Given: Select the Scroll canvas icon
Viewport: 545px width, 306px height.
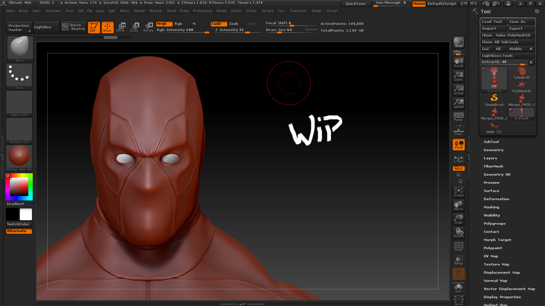Looking at the screenshot, I should [458, 62].
